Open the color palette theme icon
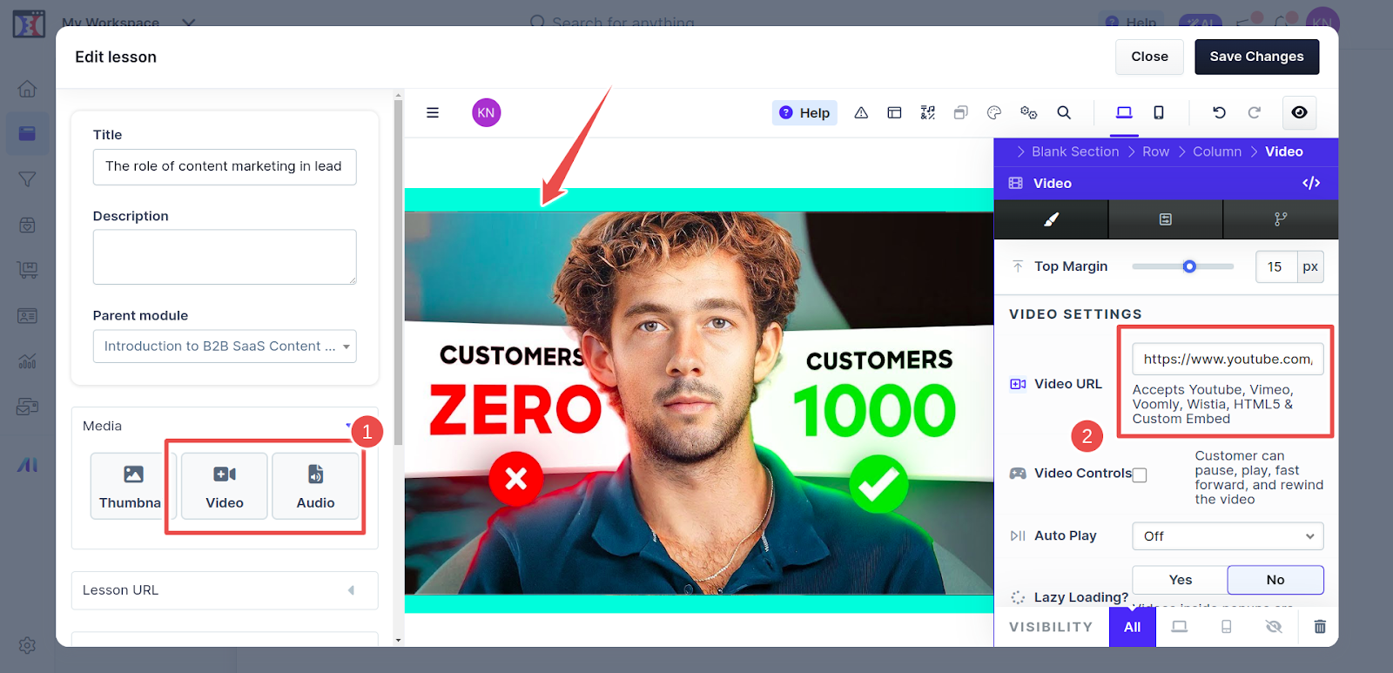This screenshot has width=1393, height=673. [x=994, y=112]
